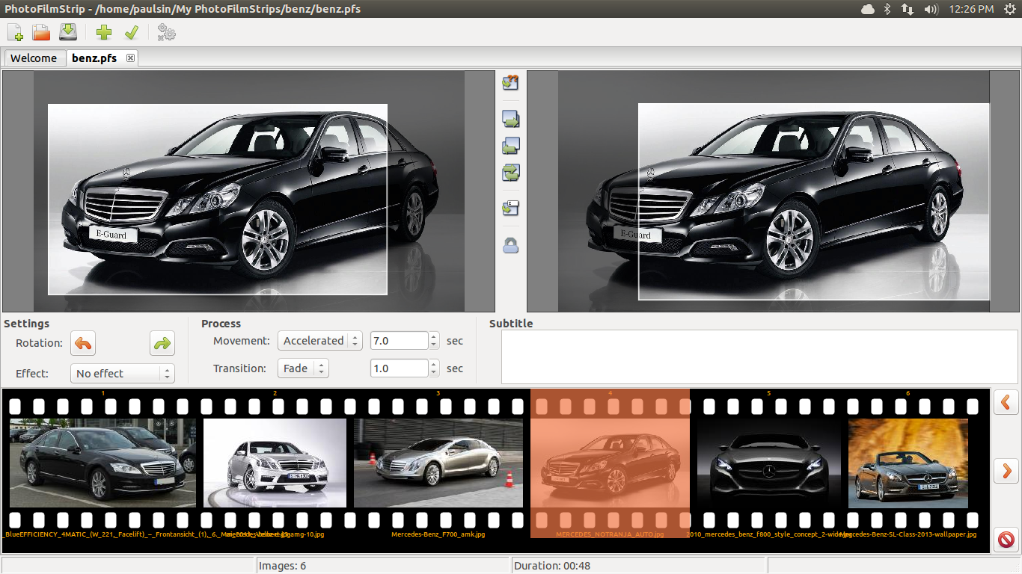Save the project using the disk icon
This screenshot has width=1022, height=574.
pyautogui.click(x=68, y=32)
